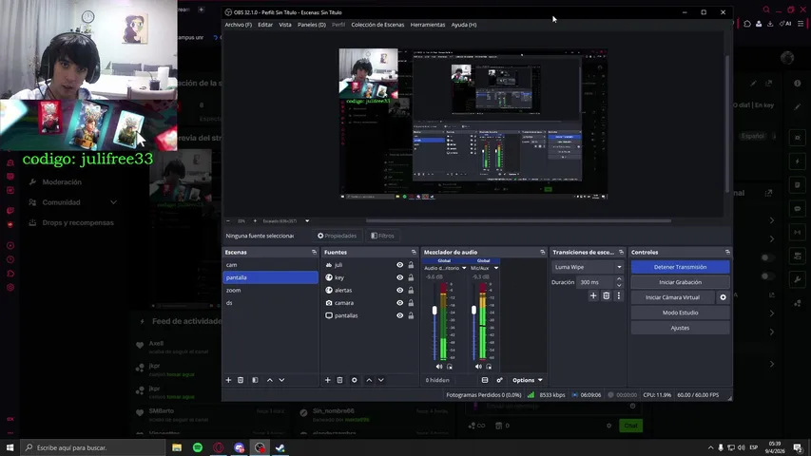Click Iniciar Grabación button
Image resolution: width=811 pixels, height=456 pixels.
[680, 282]
